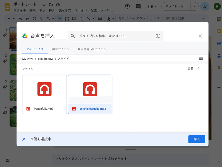
Task: Click the speaker notes field
Action: [130, 159]
